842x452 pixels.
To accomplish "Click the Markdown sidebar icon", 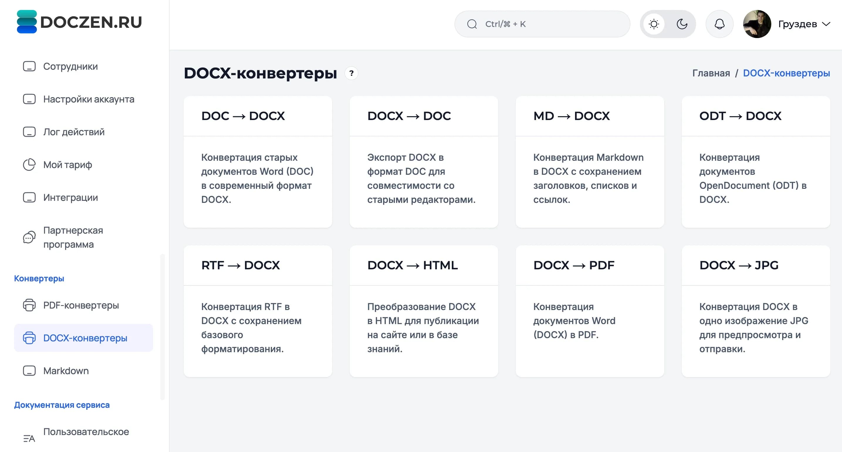I will (29, 371).
